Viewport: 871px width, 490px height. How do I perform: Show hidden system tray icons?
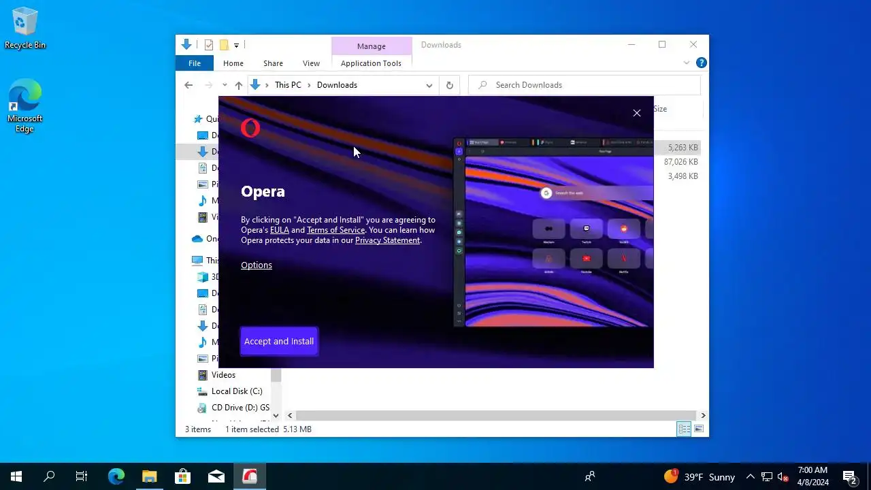click(750, 476)
